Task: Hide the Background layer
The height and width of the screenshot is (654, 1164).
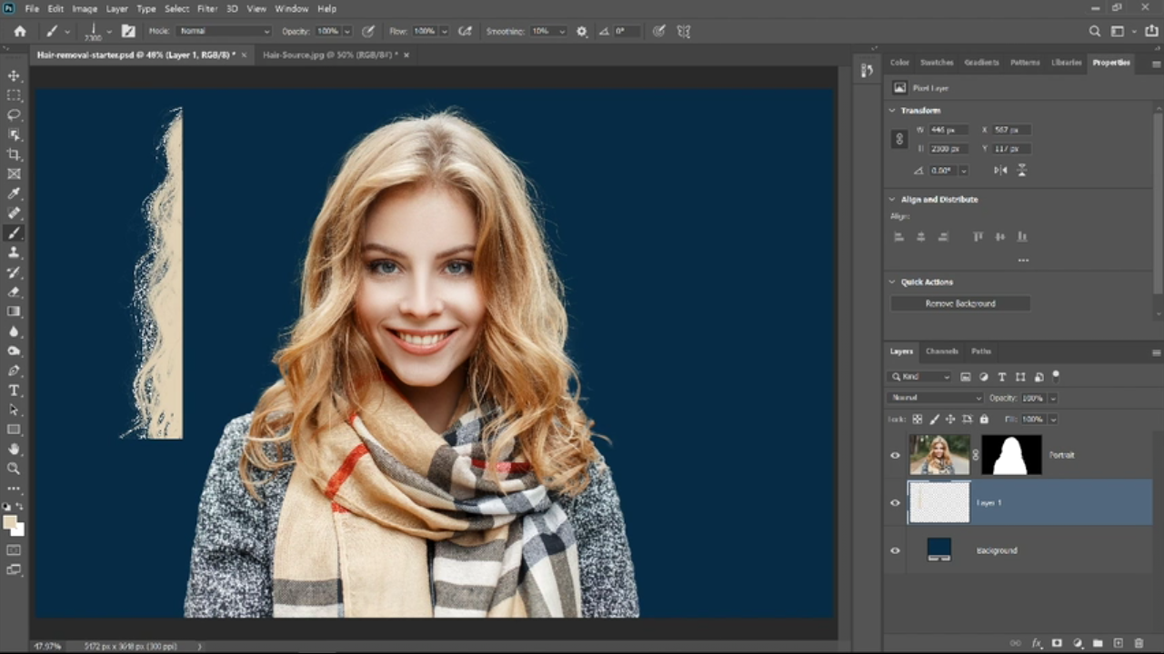Action: point(895,550)
